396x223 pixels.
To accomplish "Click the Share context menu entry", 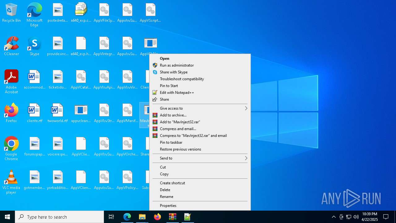I will 200,99.
